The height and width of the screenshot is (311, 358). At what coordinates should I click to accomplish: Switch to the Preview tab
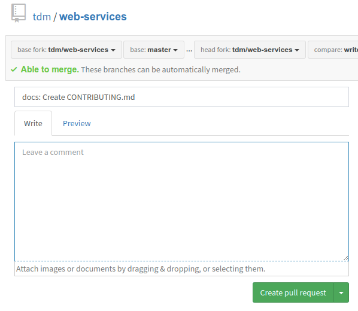(77, 123)
